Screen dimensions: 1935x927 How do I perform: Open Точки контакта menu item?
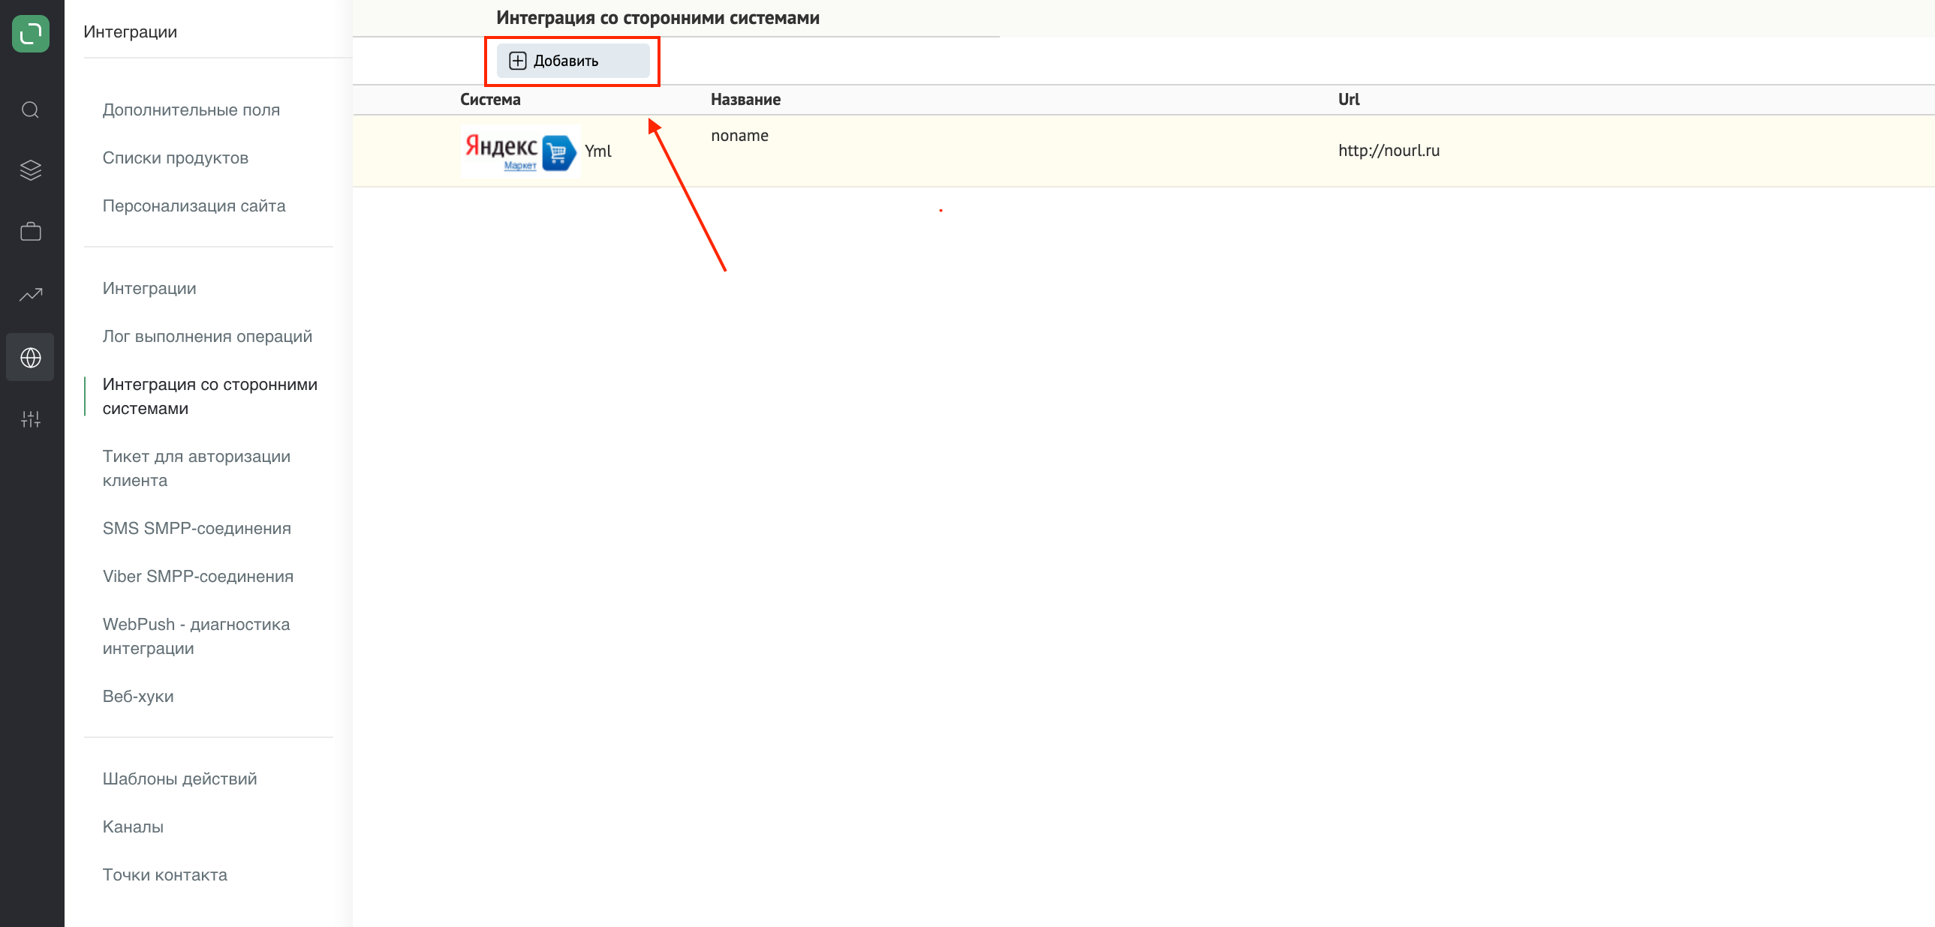(x=164, y=875)
